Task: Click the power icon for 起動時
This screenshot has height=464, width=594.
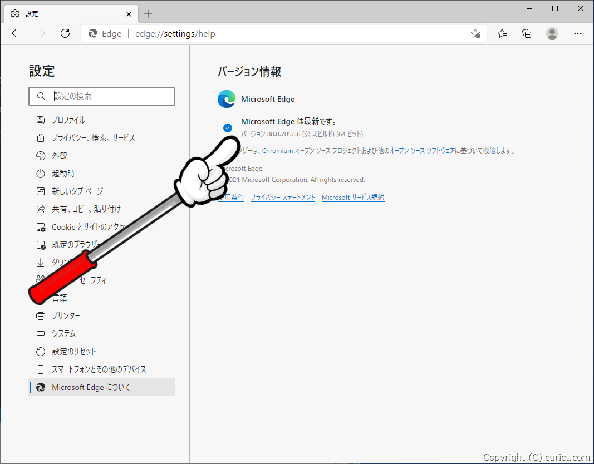Action: [41, 174]
